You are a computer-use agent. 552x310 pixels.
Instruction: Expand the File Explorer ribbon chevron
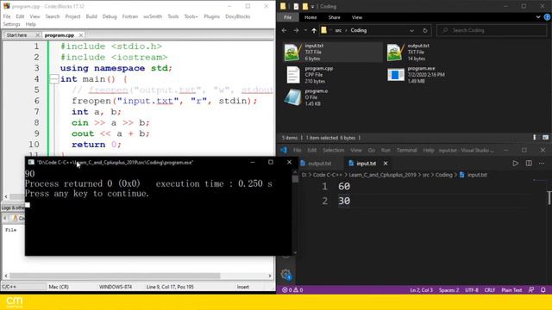click(538, 17)
